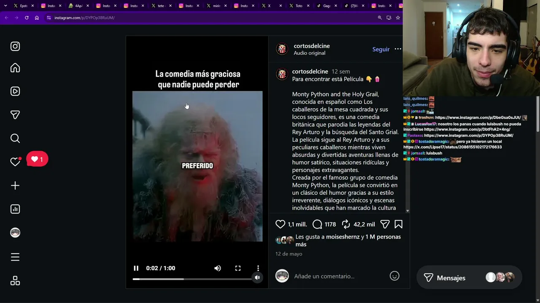Open the More hamburger menu in sidebar
Viewport: 540px width, 303px height.
pos(15,257)
